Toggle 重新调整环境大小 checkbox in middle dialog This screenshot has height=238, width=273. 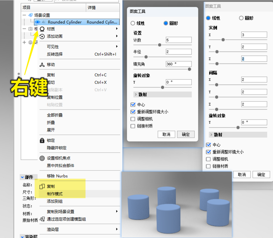133,112
